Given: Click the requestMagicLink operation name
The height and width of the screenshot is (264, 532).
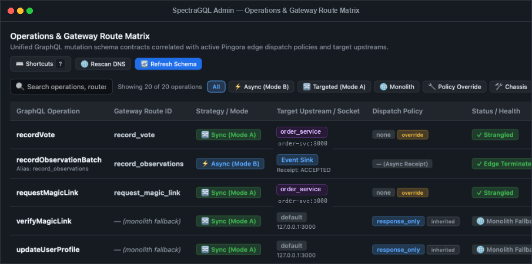Looking at the screenshot, I should click(48, 192).
